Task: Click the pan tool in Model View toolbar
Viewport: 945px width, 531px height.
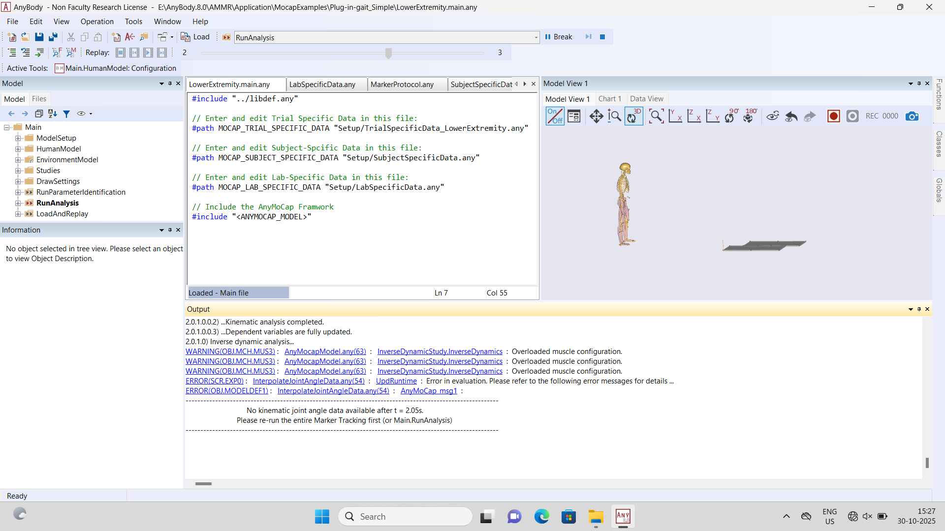Action: [x=596, y=116]
